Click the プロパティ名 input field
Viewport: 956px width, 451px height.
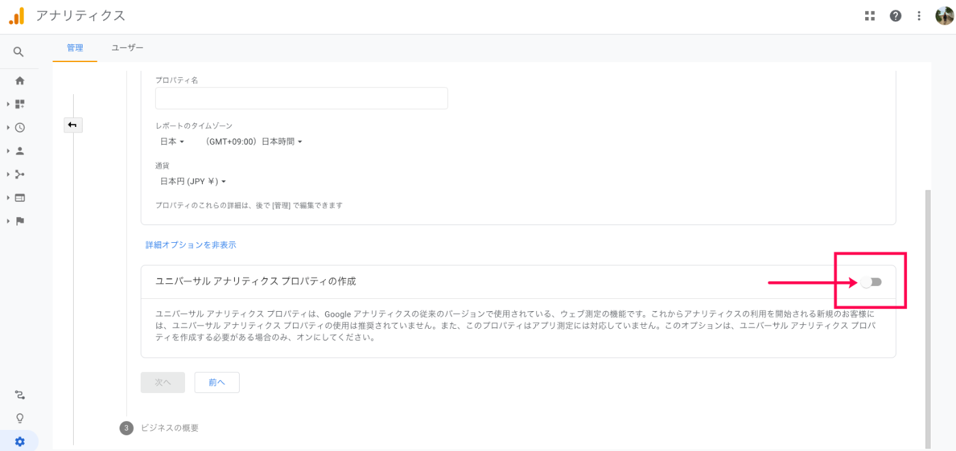tap(301, 98)
